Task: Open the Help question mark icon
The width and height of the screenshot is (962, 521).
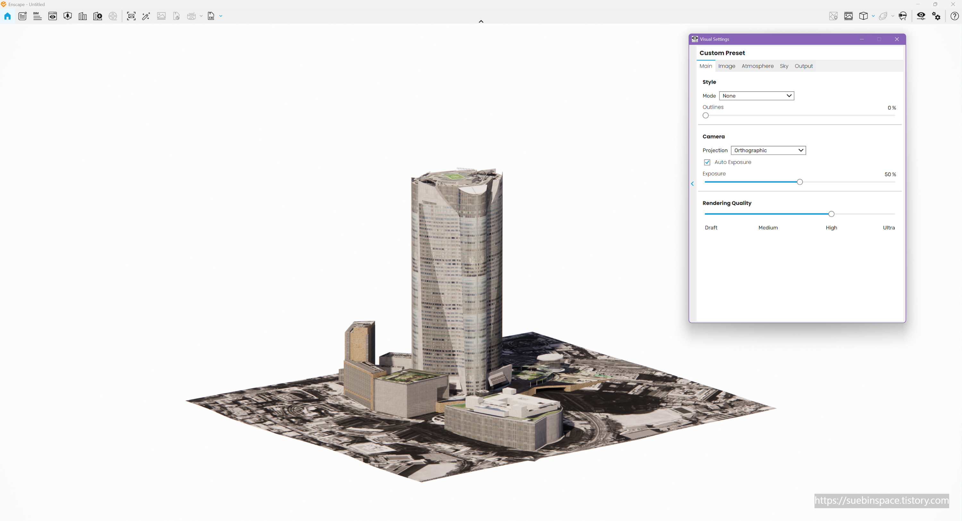Action: [954, 16]
